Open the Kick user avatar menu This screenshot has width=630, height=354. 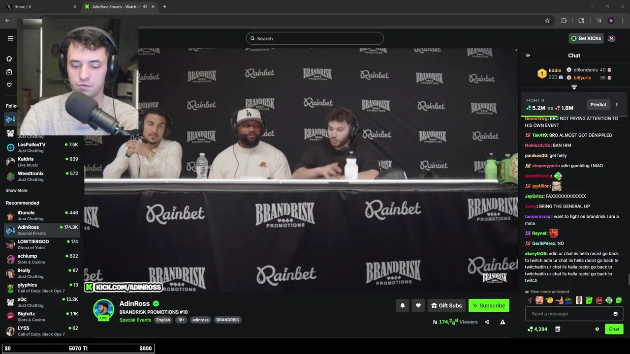click(611, 38)
